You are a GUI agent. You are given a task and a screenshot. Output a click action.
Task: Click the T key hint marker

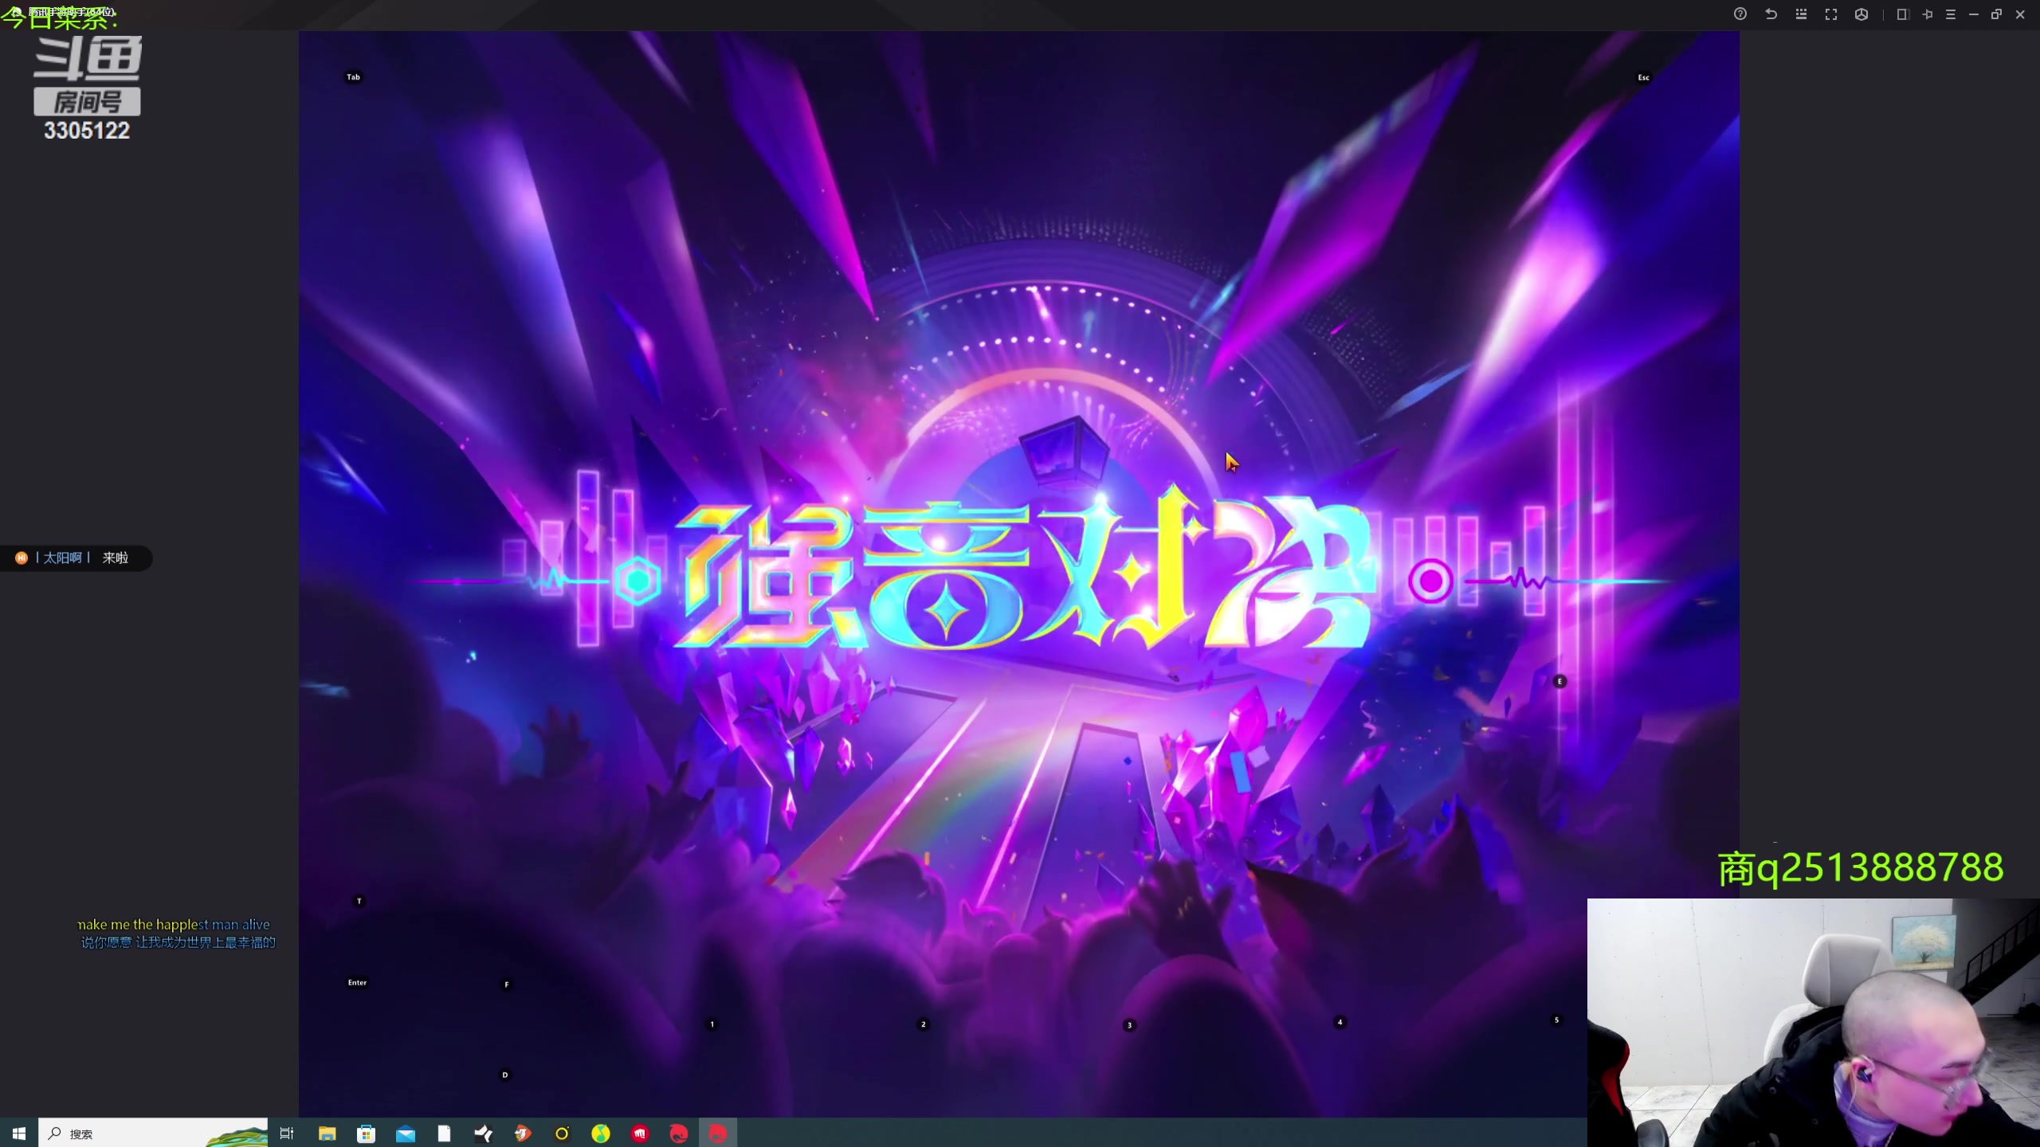(359, 901)
